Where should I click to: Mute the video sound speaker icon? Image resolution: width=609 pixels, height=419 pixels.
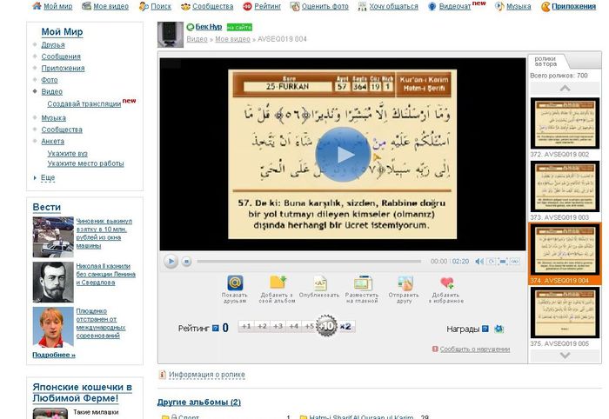[479, 262]
